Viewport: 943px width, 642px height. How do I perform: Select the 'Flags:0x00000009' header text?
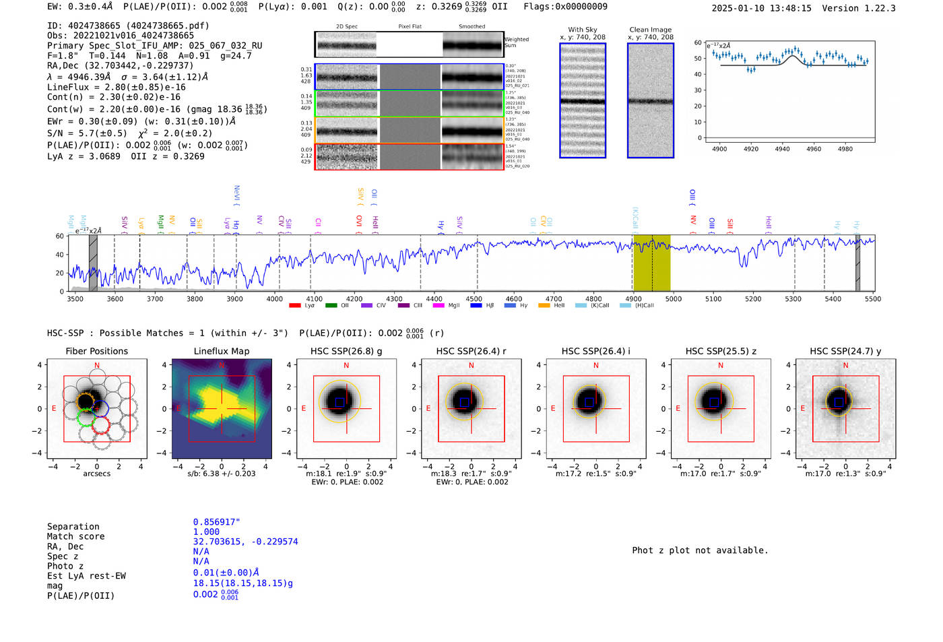pyautogui.click(x=566, y=7)
